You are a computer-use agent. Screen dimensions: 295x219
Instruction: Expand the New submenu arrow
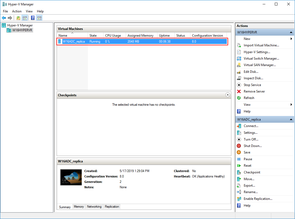pyautogui.click(x=291, y=39)
